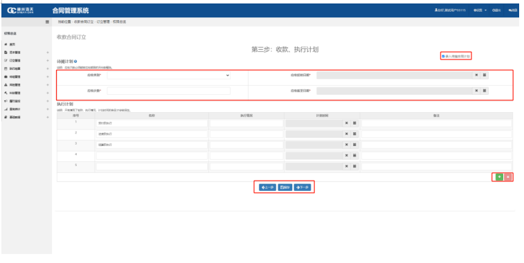Delete a row with the red x button
This screenshot has height=263, width=524.
click(507, 176)
